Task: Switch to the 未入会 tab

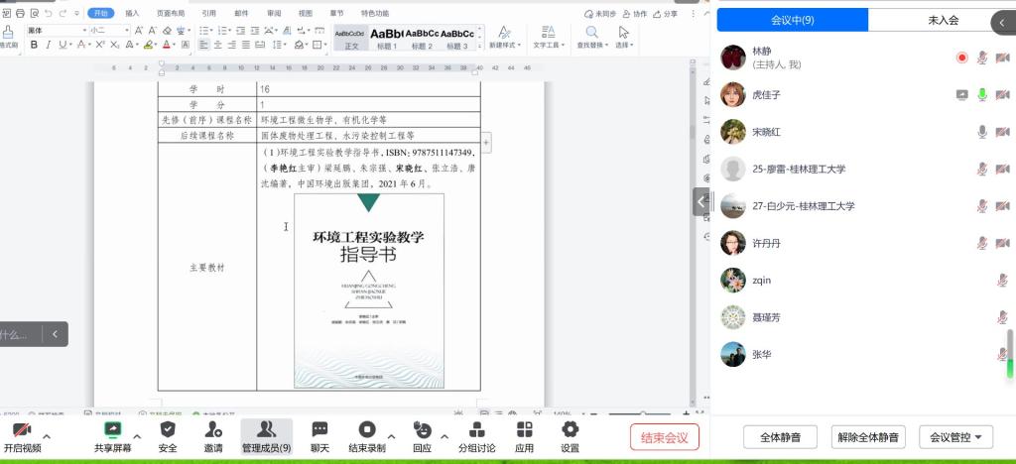Action: tap(942, 20)
